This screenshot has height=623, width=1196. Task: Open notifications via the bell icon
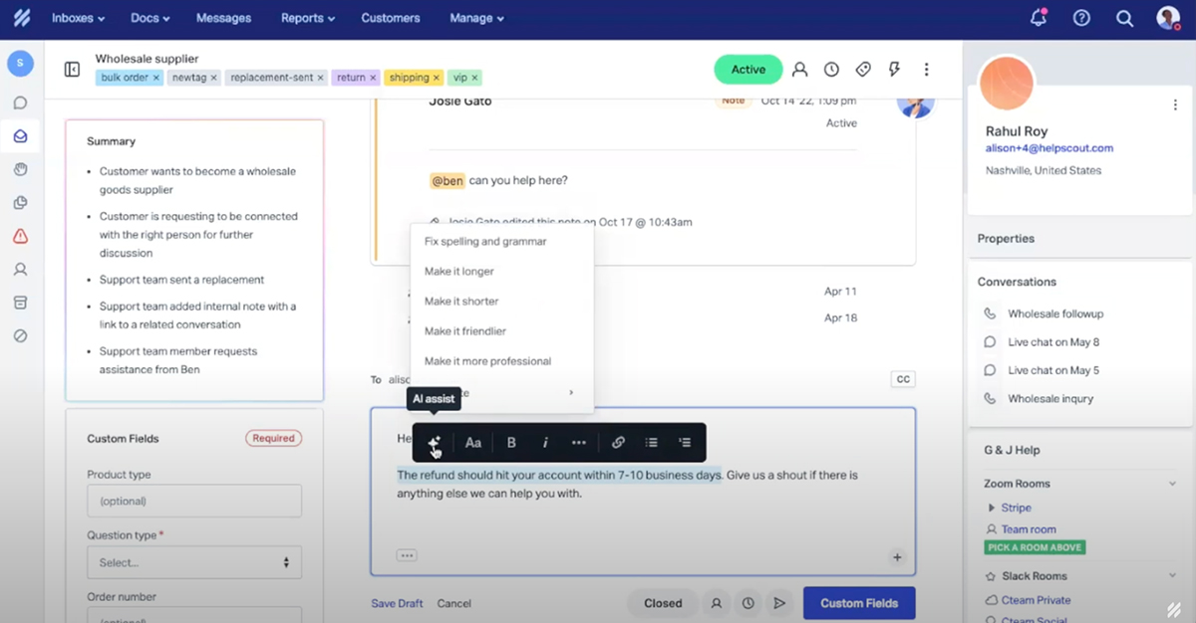(1038, 18)
